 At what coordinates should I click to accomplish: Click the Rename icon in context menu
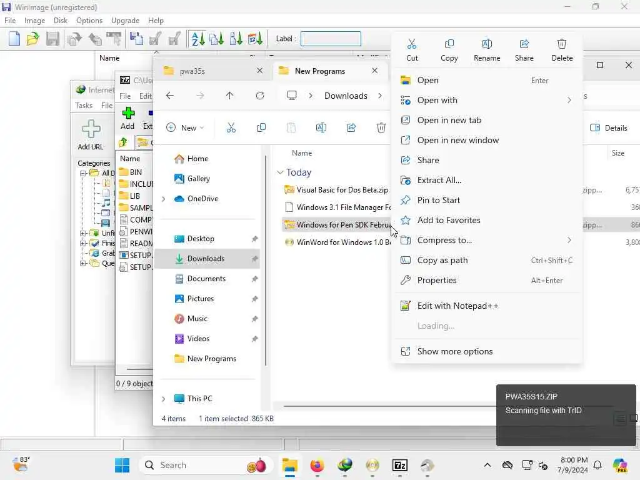tap(486, 44)
